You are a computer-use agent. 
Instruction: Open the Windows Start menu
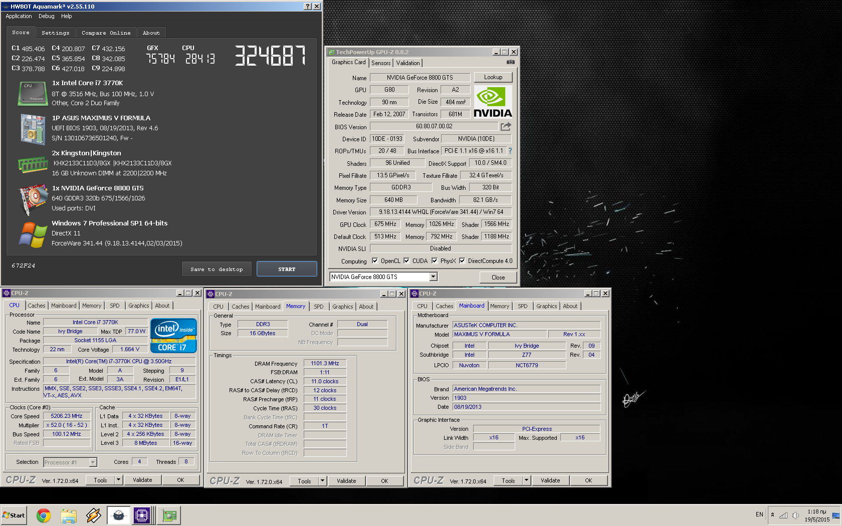pos(14,515)
